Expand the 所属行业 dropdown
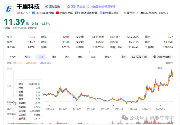Viewport: 180px width, 125px height. coord(131,13)
